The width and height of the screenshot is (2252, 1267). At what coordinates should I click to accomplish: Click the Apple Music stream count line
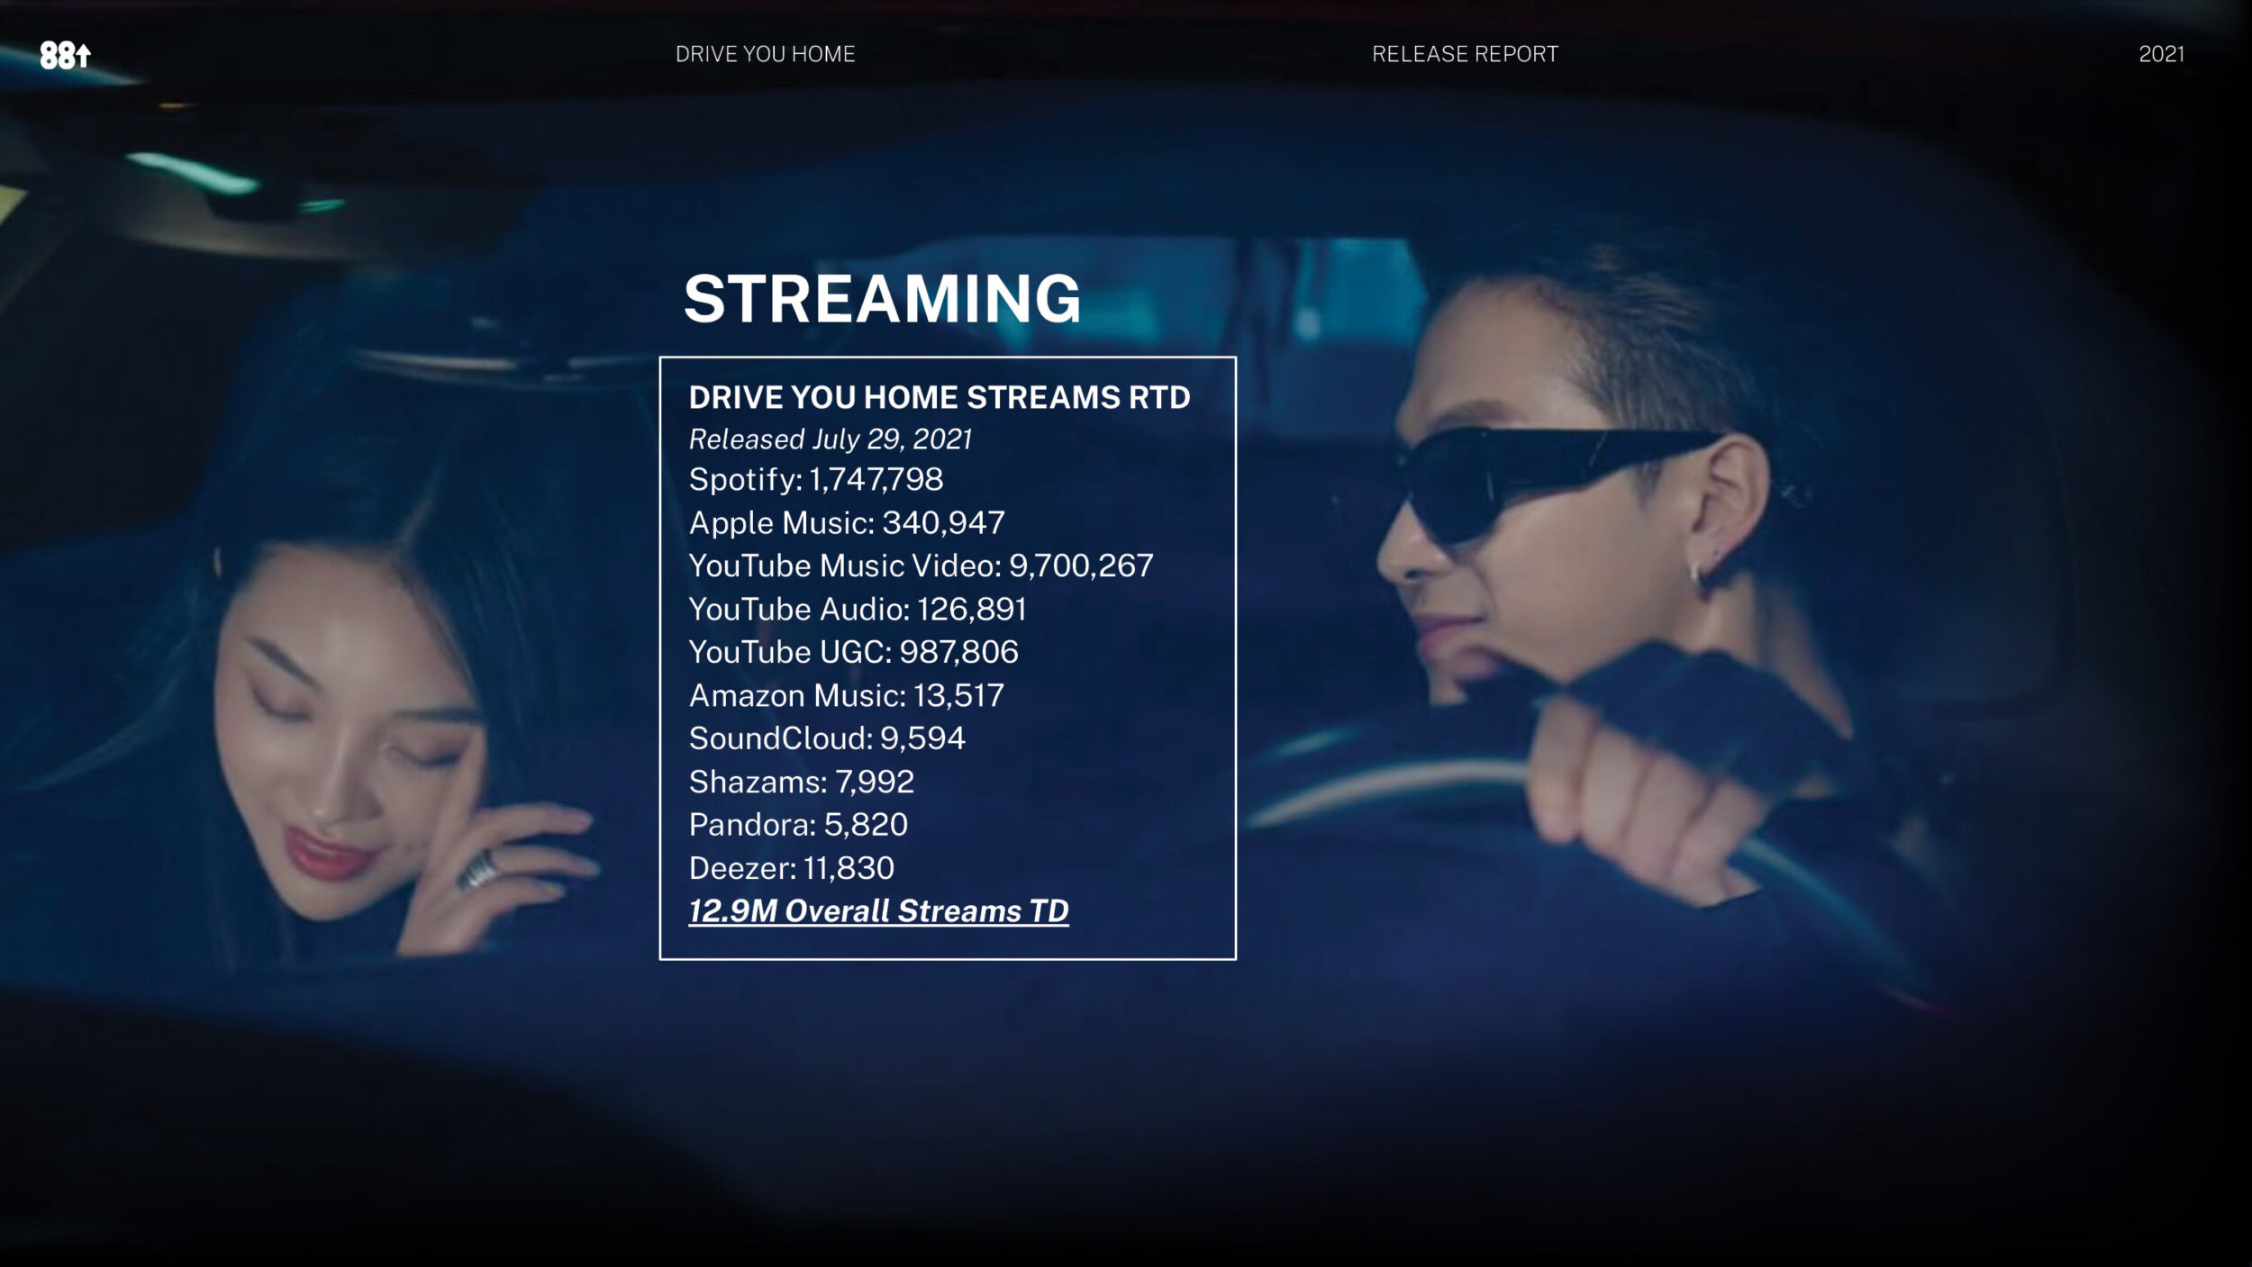tap(846, 522)
